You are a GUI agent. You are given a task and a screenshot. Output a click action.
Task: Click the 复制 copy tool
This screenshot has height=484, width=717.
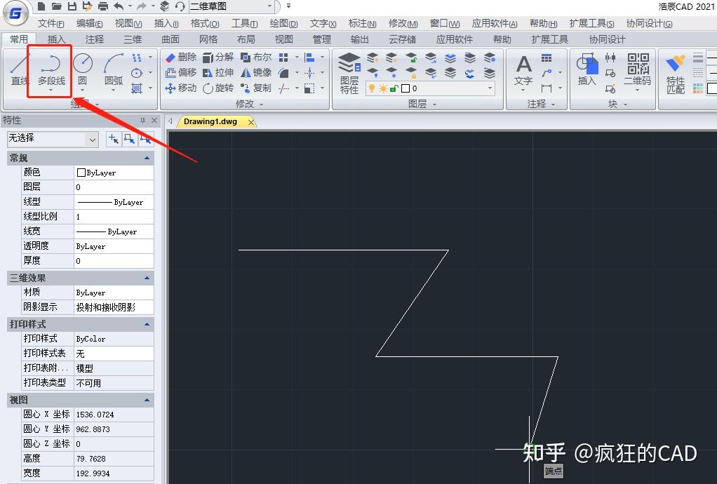256,88
